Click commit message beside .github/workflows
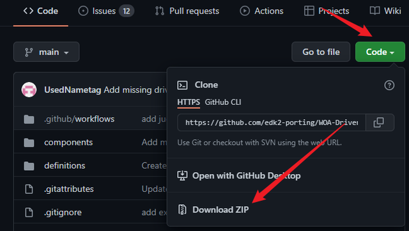This screenshot has height=231, width=409. 154,119
